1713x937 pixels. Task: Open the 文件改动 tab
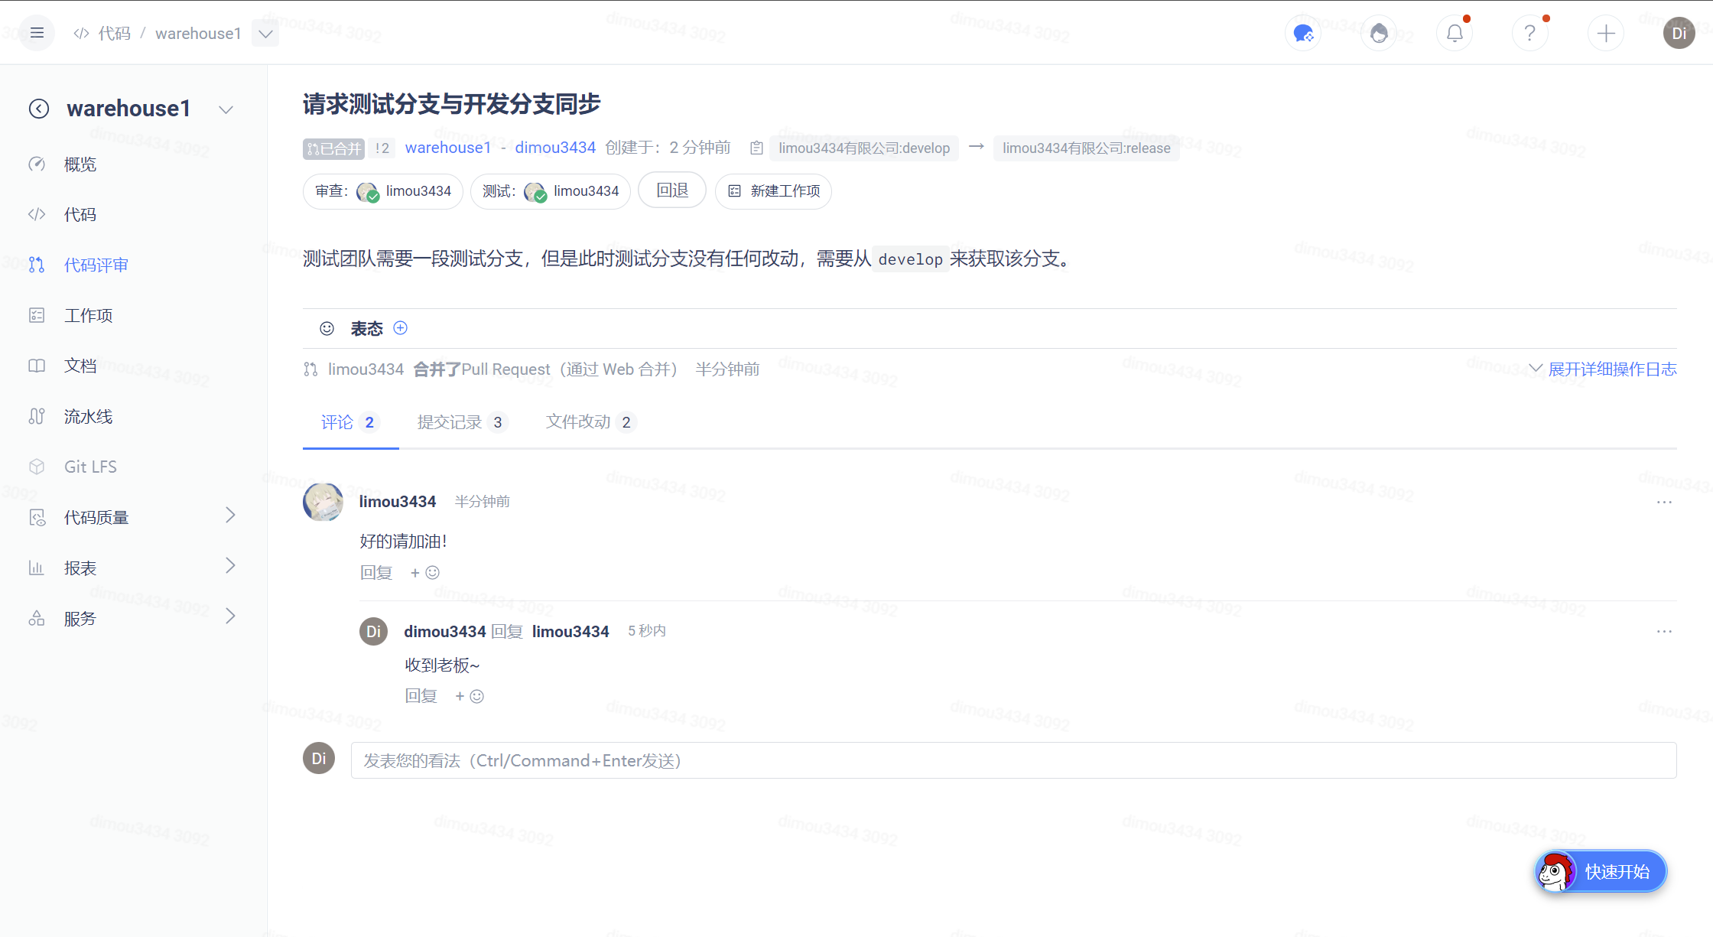577,421
